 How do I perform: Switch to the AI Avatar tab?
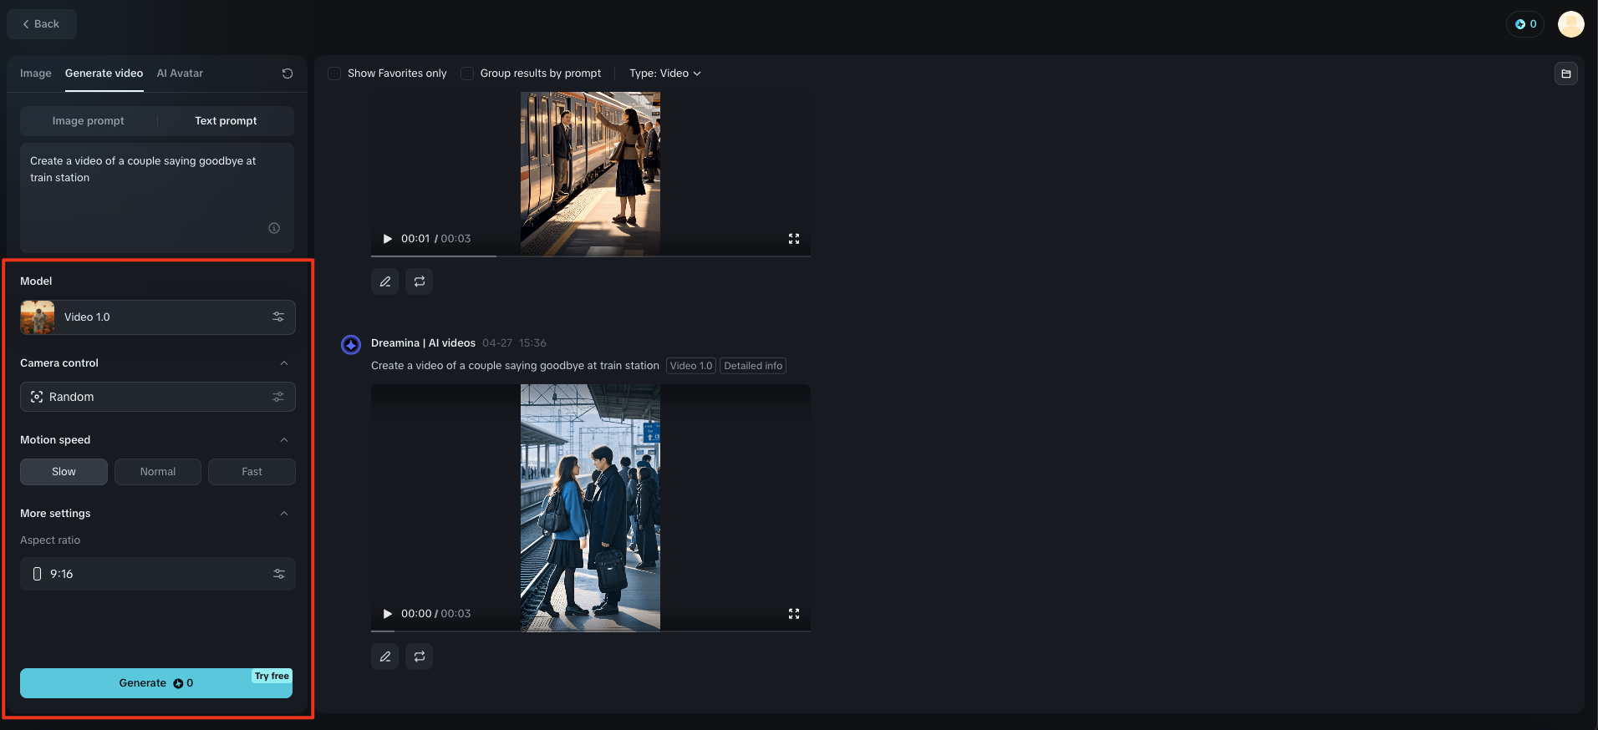click(180, 74)
